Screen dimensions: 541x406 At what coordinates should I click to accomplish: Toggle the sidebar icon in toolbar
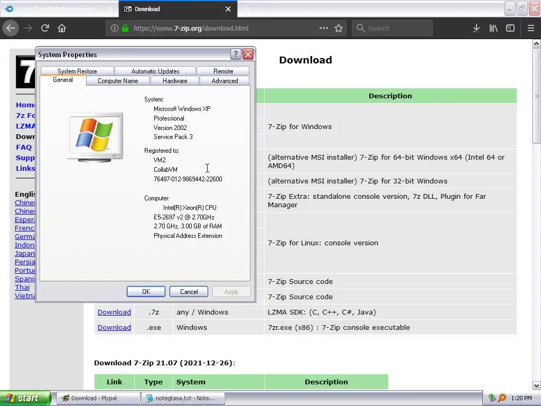pyautogui.click(x=510, y=28)
